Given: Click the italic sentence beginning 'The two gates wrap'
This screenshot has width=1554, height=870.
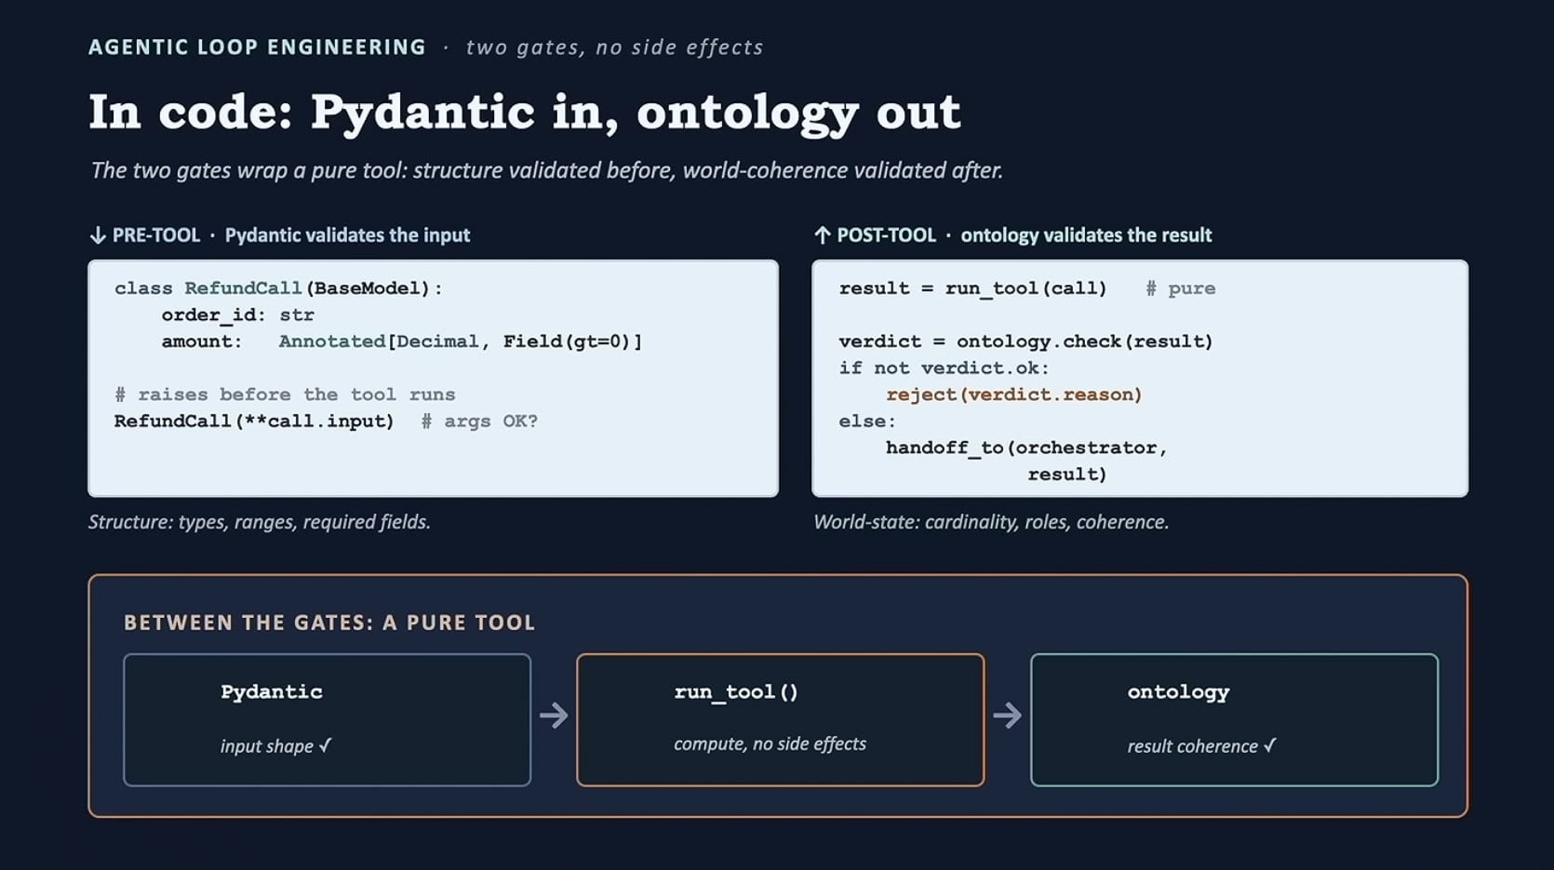Looking at the screenshot, I should (x=546, y=170).
